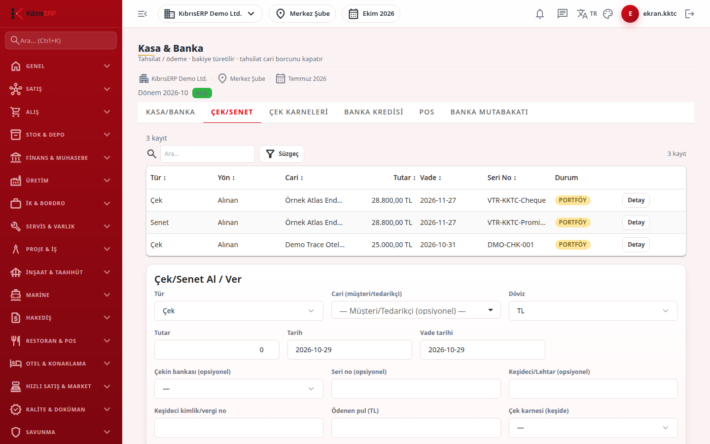Open FİNANS & MUHASEBE section
The image size is (710, 444).
(61, 158)
